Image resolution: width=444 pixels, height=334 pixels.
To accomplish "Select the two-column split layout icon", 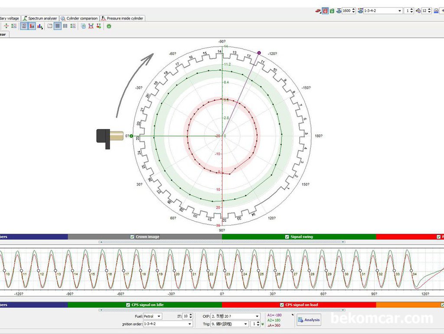I will coord(65,26).
